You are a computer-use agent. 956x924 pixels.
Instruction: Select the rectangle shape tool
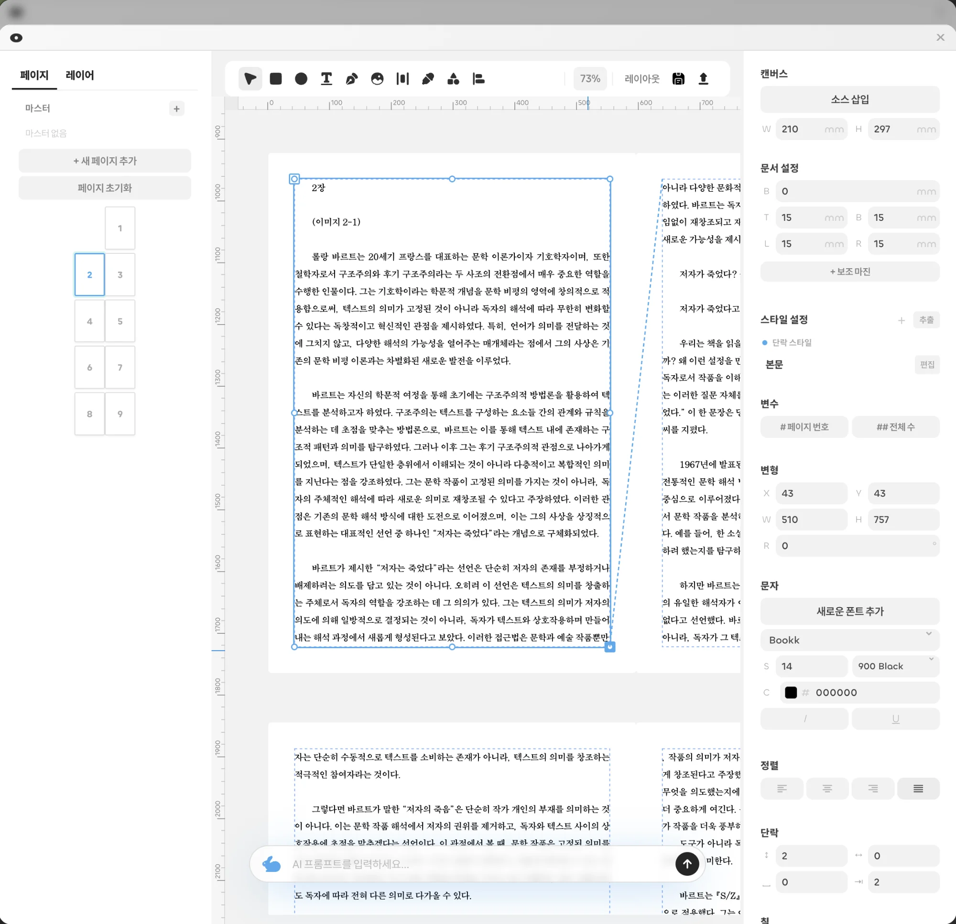276,78
